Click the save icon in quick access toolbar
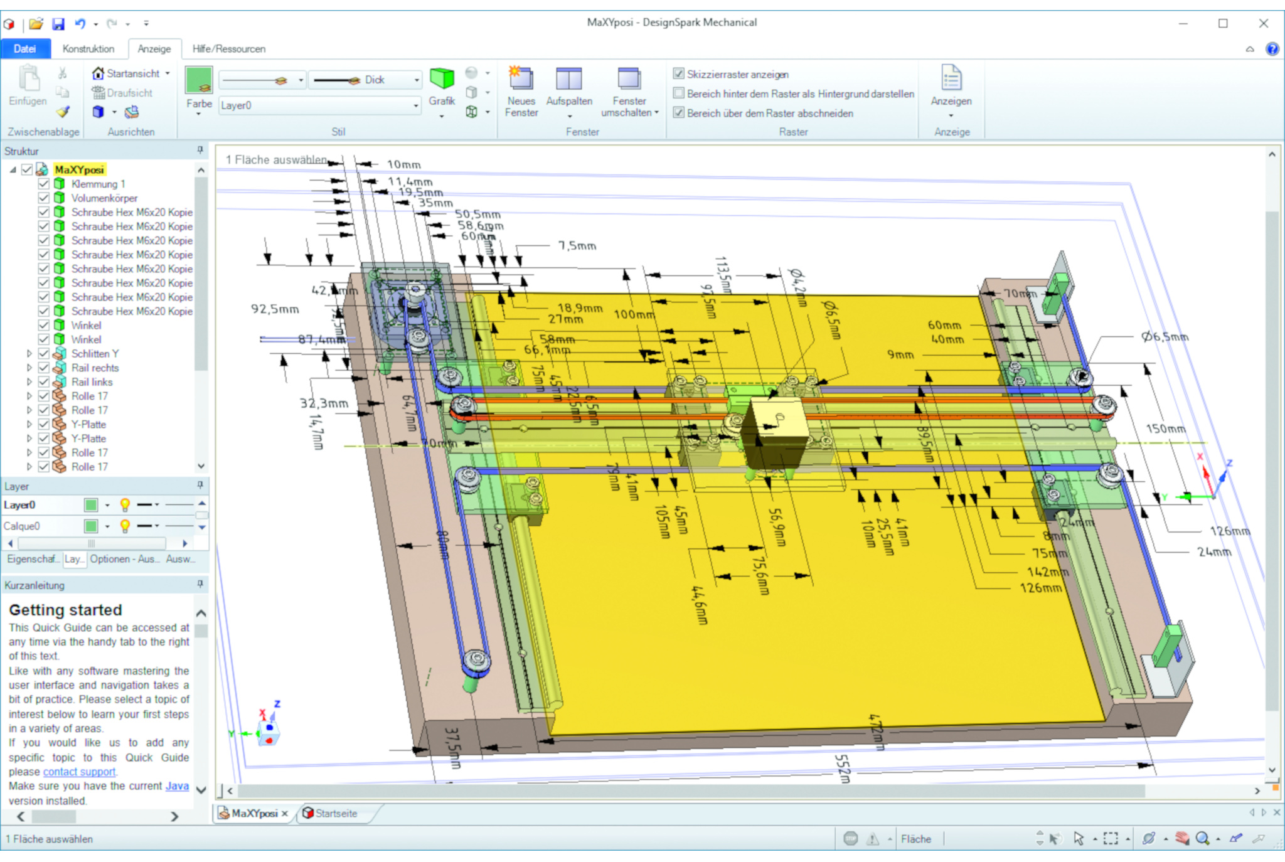The height and width of the screenshot is (862, 1285). 58,24
